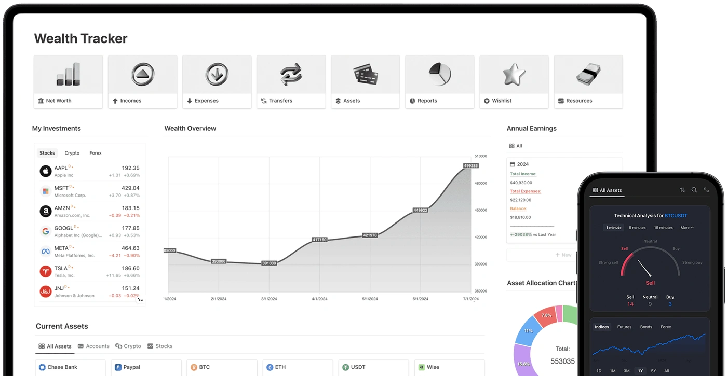Open the BTCUSDT link on the phone
Image resolution: width=727 pixels, height=376 pixels.
pos(676,215)
